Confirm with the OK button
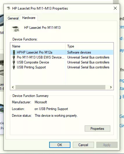Image resolution: width=124 pixels, height=154 pixels. (60, 145)
